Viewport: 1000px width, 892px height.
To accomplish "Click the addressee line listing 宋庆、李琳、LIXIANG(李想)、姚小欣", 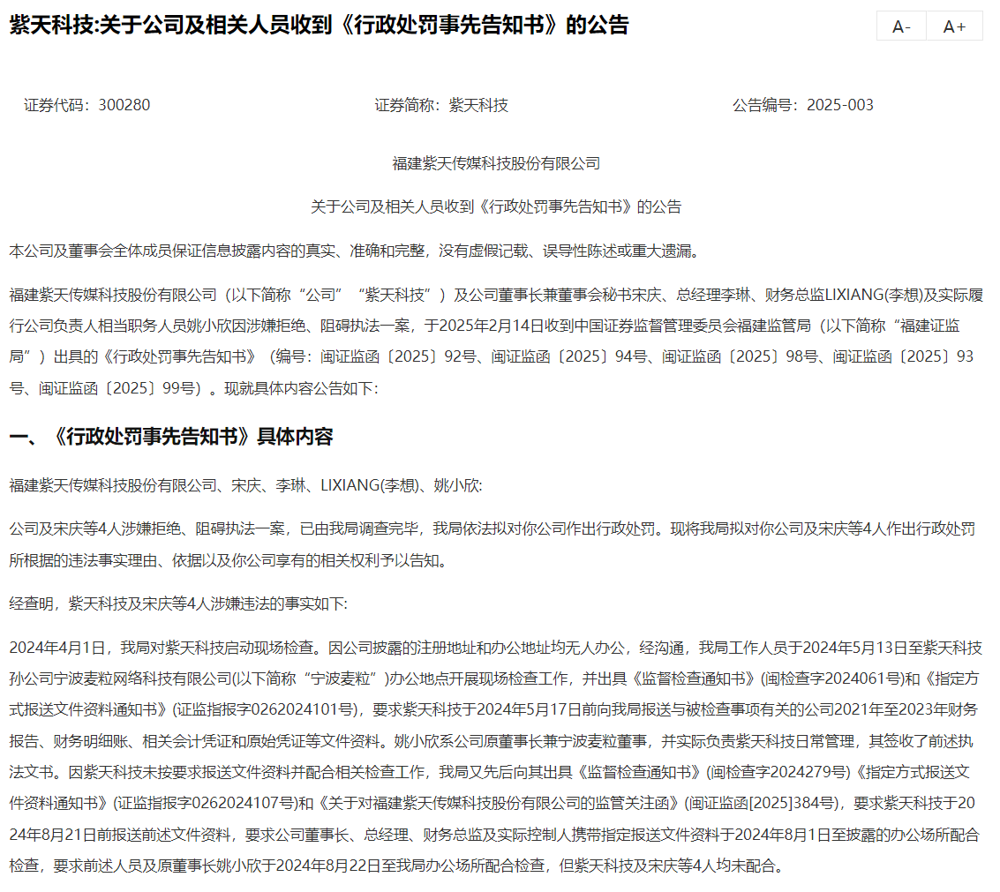I will [245, 486].
